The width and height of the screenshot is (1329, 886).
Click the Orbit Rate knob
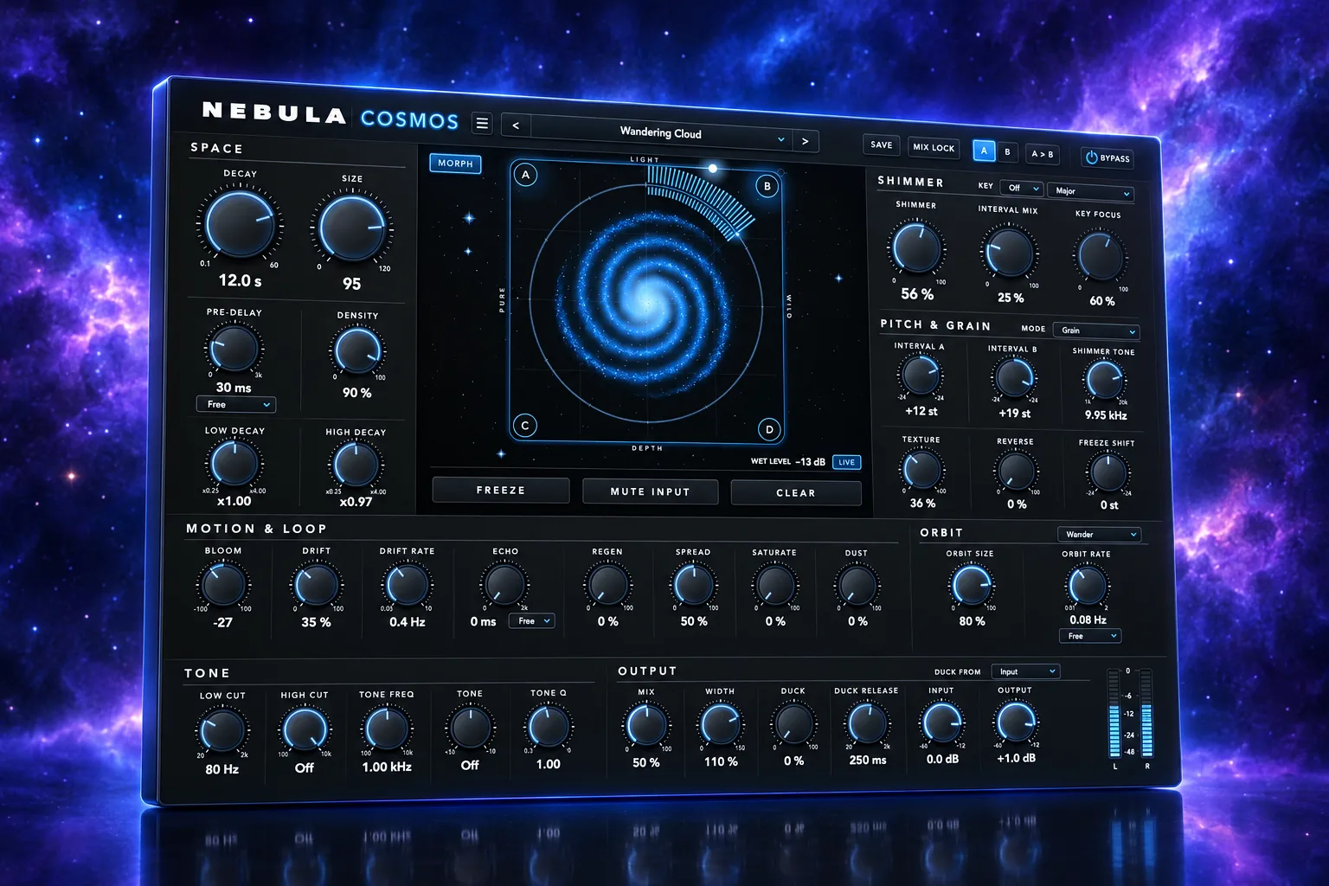coord(1087,586)
